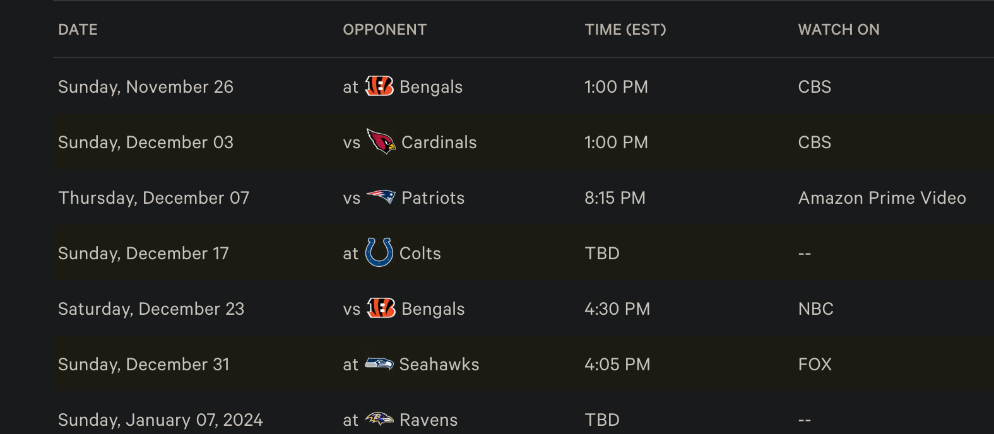Click the Patriots team logo
994x434 pixels.
pos(381,197)
